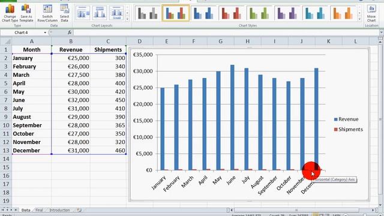Click the horizontal scrollbar
The width and height of the screenshot is (384, 216).
tap(296, 210)
